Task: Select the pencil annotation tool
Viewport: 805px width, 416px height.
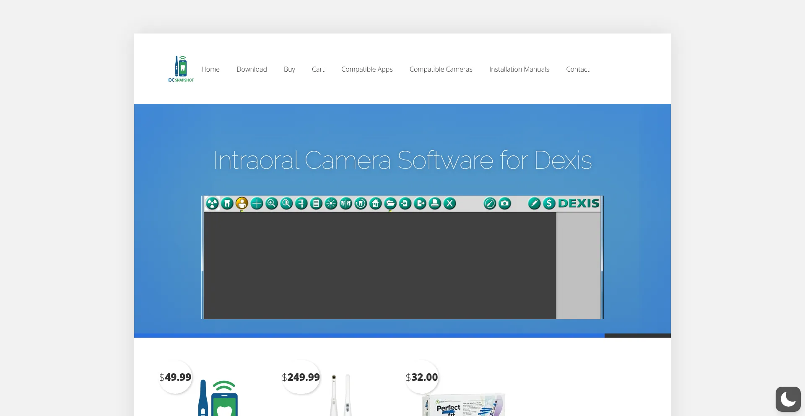Action: (535, 204)
